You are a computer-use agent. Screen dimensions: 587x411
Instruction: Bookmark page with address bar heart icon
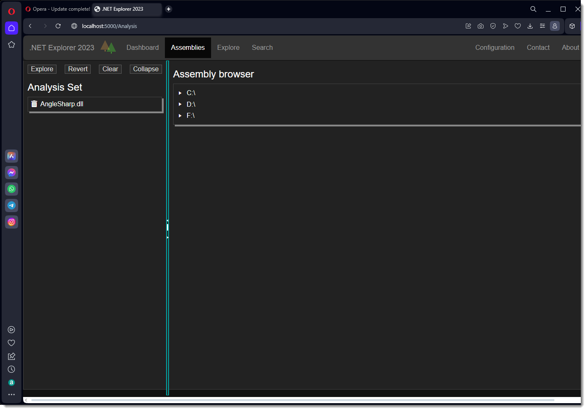[518, 26]
